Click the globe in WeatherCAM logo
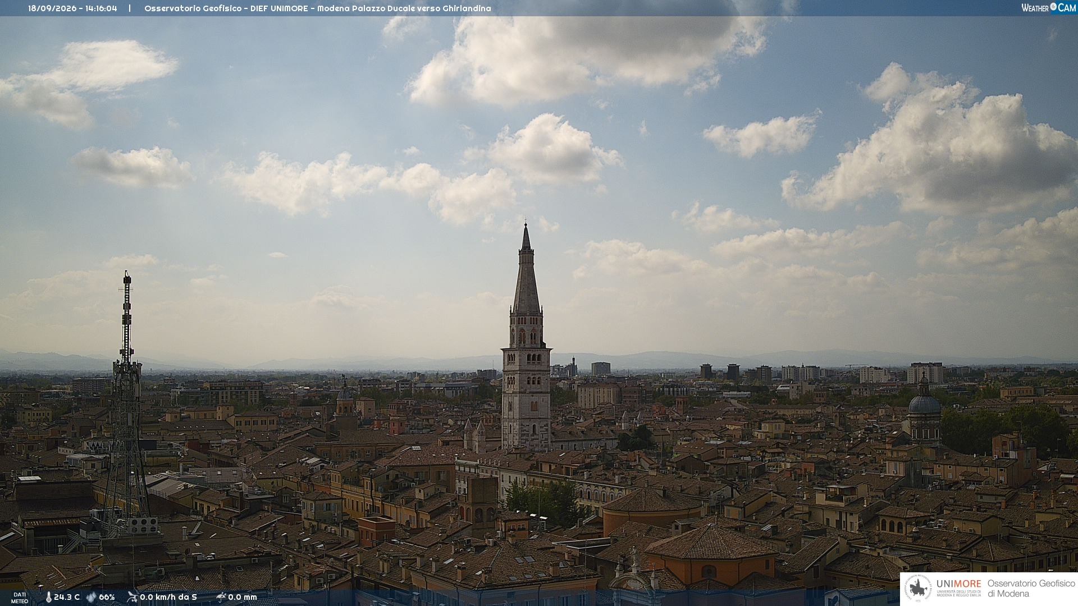Screen dimensions: 1078x606 [x=1053, y=7]
